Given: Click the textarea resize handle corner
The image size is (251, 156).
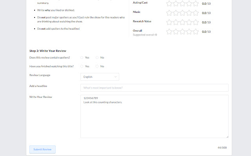Looking at the screenshot, I should [227, 137].
